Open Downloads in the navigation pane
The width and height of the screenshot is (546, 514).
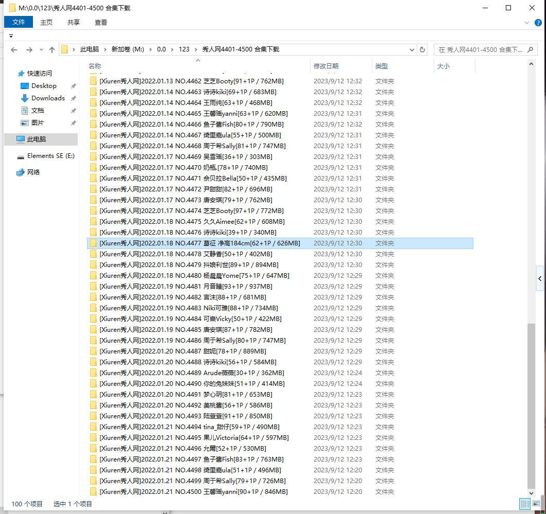click(x=48, y=98)
